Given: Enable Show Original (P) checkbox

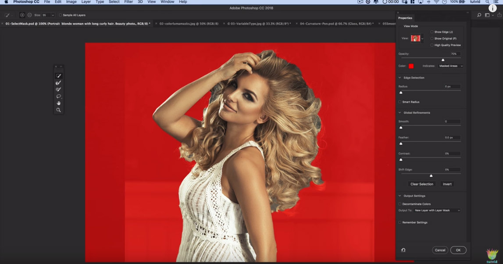Looking at the screenshot, I should (432, 39).
